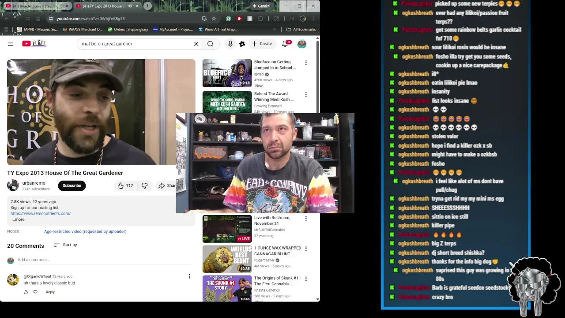565x318 pixels.
Task: Open the YouTube hamburger guide menu
Action: 11,44
